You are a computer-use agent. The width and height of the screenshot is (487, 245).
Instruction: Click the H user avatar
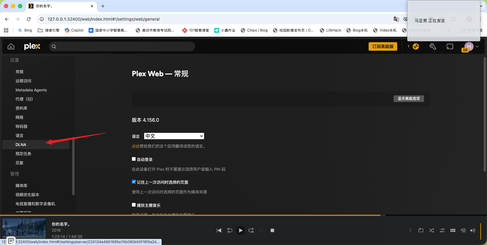tap(469, 46)
